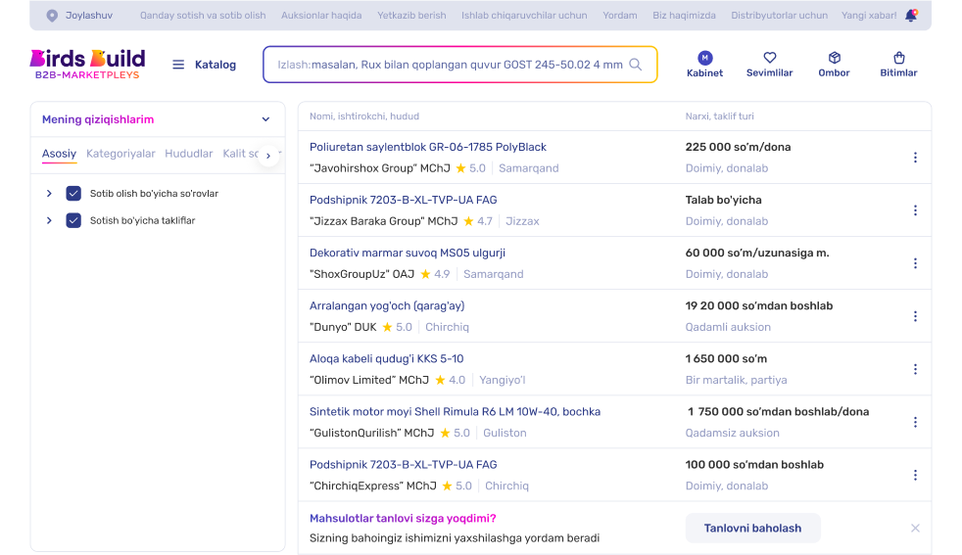
Task: Click Bir martalik, partiya offer type
Action: coord(737,380)
